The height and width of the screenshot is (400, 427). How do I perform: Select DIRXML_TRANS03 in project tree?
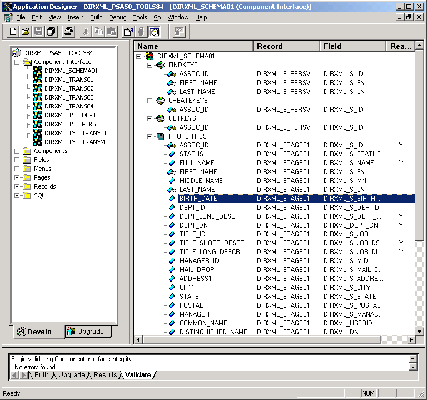pos(69,97)
